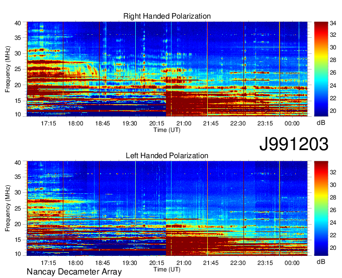342x278 pixels.
Task: Click the 40 frequency tick on the top plot
Action: pyautogui.click(x=18, y=23)
